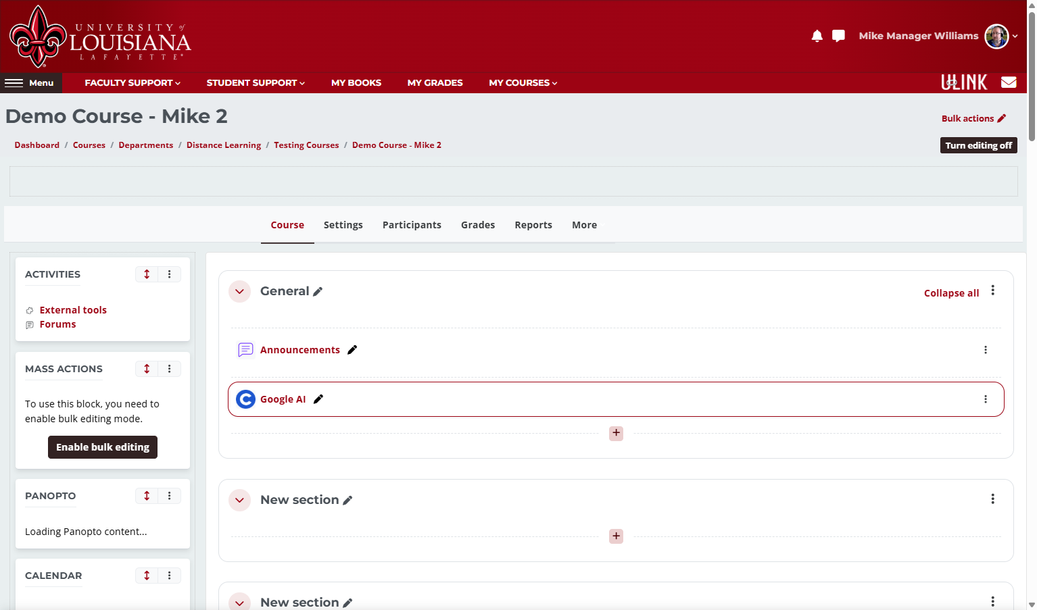1037x610 pixels.
Task: Collapse the General section chevron
Action: click(240, 292)
